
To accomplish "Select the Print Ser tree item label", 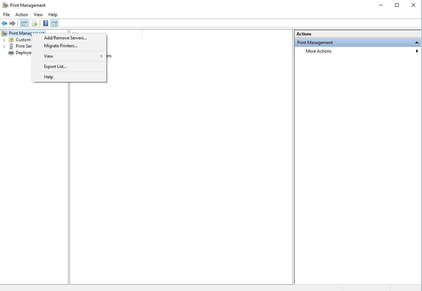I will pos(24,46).
